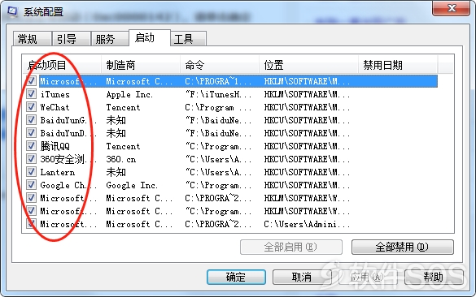Uncheck the highlighted Microsoft startup item
This screenshot has height=297, width=476.
pos(31,81)
